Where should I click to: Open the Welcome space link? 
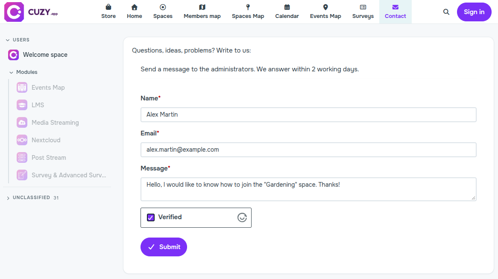coord(45,55)
